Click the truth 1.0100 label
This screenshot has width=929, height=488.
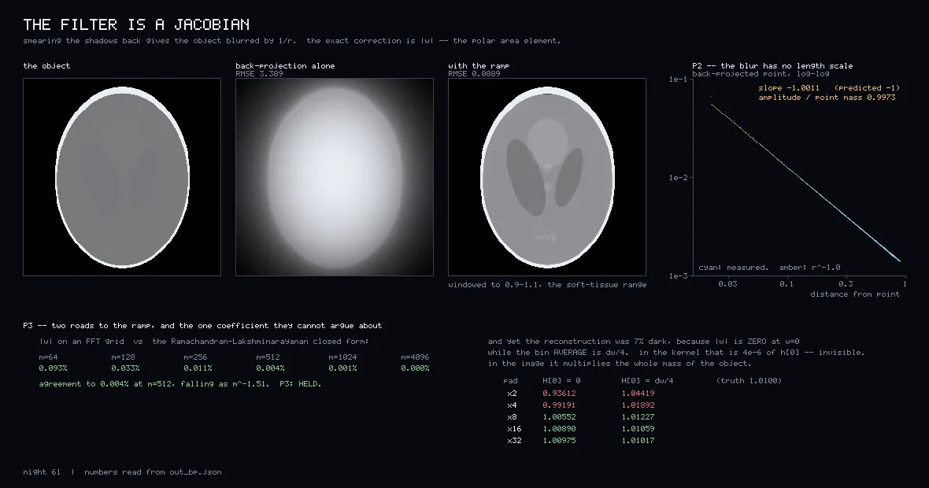click(749, 381)
